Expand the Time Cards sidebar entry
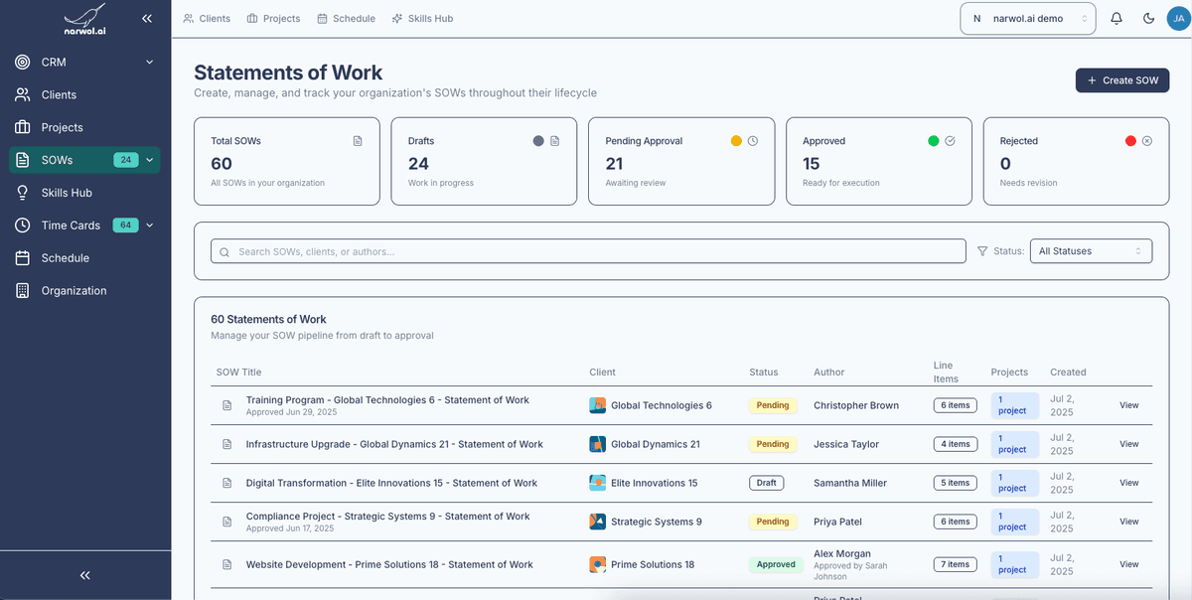Screen dimensions: 1192x600 click(x=149, y=225)
